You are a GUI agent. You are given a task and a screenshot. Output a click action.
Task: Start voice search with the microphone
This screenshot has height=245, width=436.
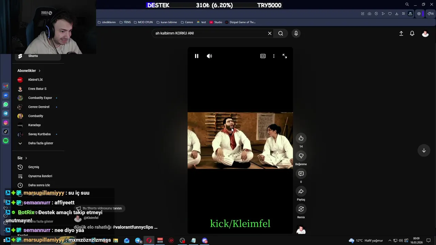[296, 33]
